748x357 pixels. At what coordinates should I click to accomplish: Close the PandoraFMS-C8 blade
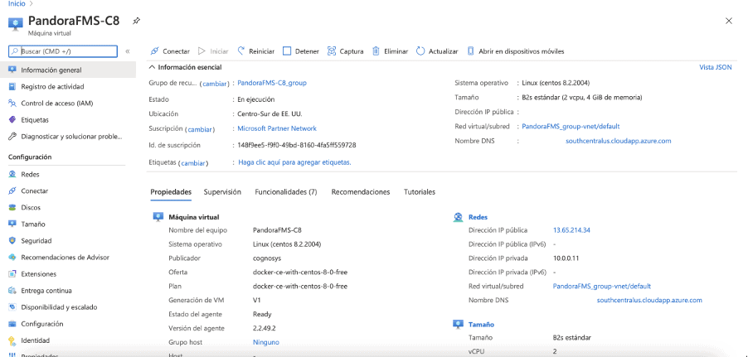coord(728,21)
